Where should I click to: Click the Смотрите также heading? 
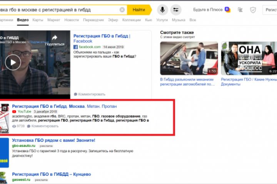click(x=177, y=33)
